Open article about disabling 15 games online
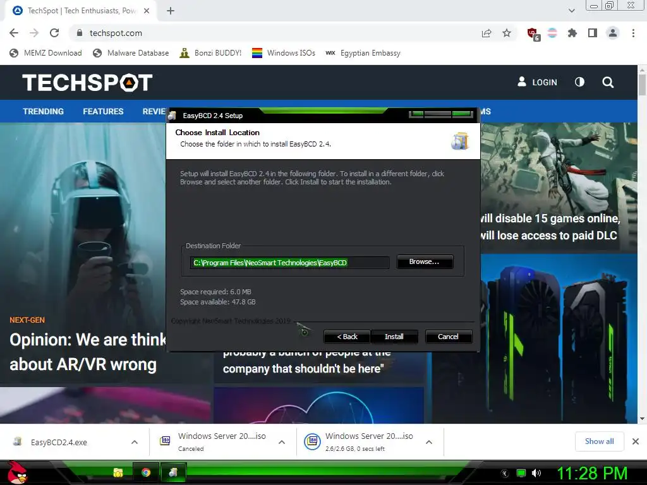647x485 pixels. click(x=550, y=227)
